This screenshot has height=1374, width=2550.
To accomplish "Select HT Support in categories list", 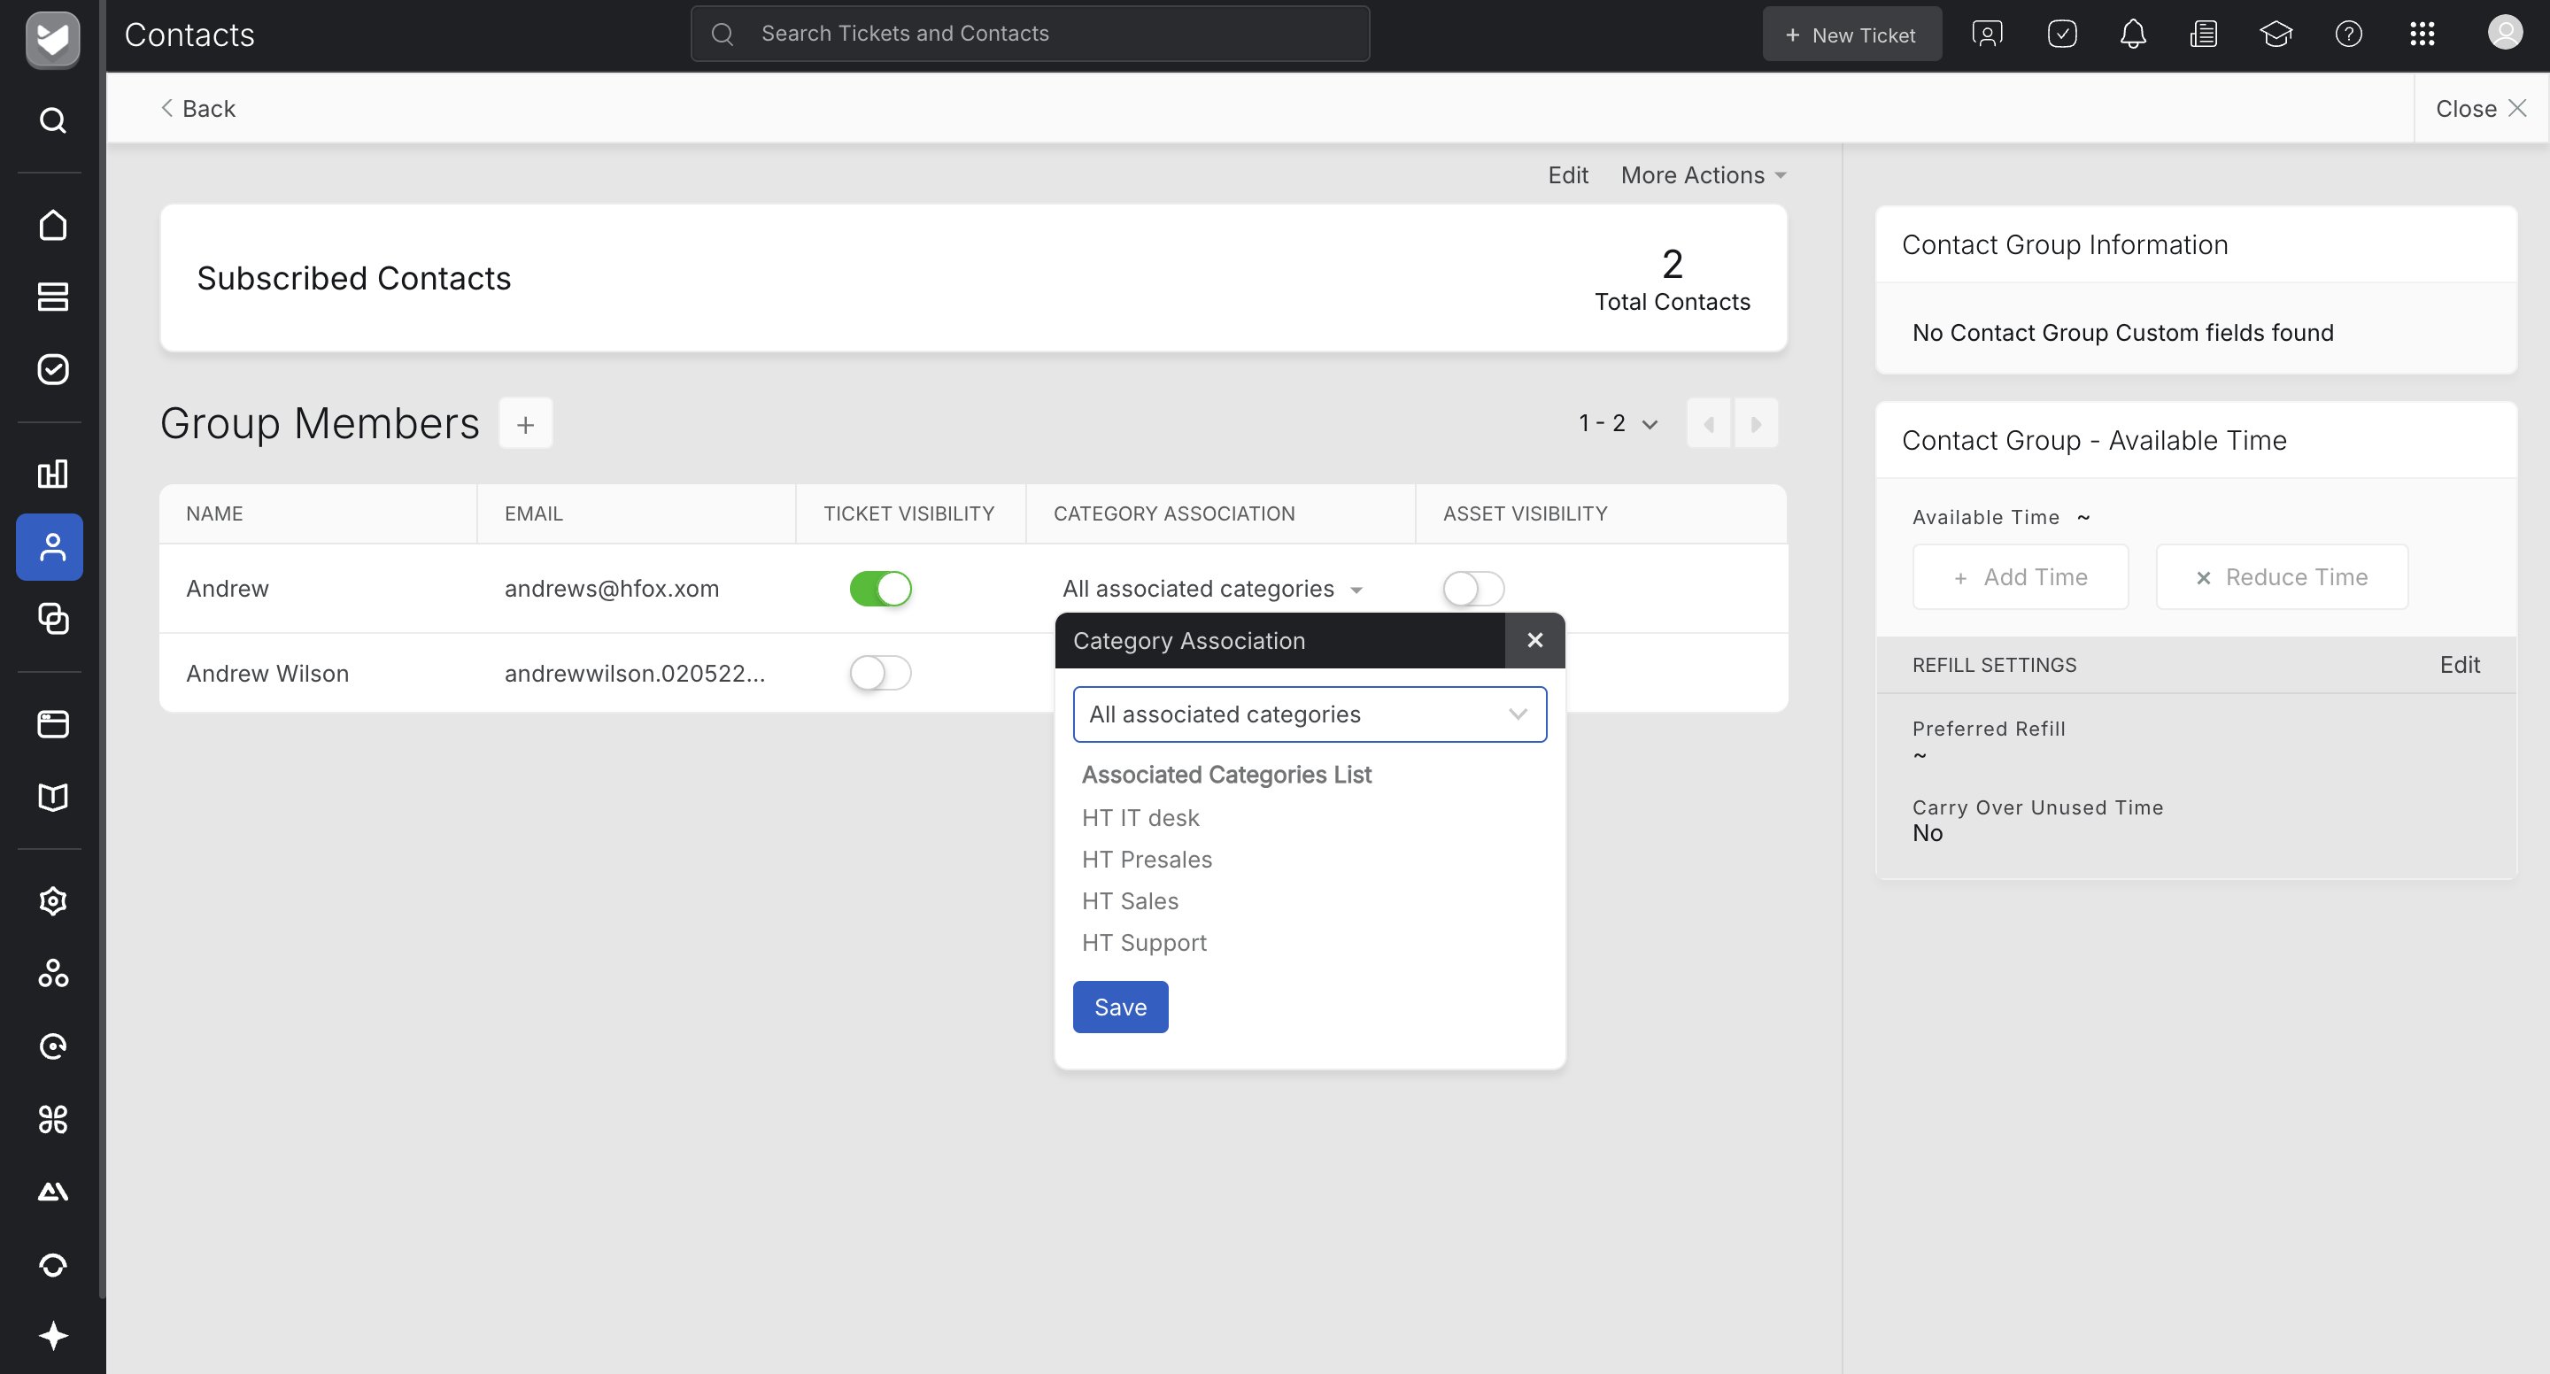I will click(1143, 942).
